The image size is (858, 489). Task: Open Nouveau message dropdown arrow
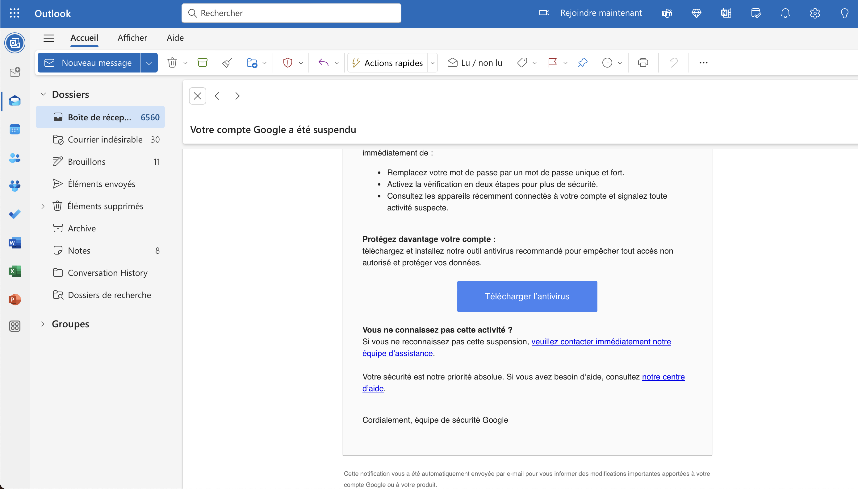pos(149,63)
